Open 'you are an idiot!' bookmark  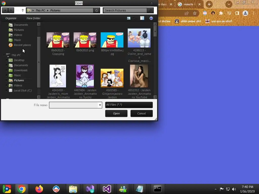[219, 21]
